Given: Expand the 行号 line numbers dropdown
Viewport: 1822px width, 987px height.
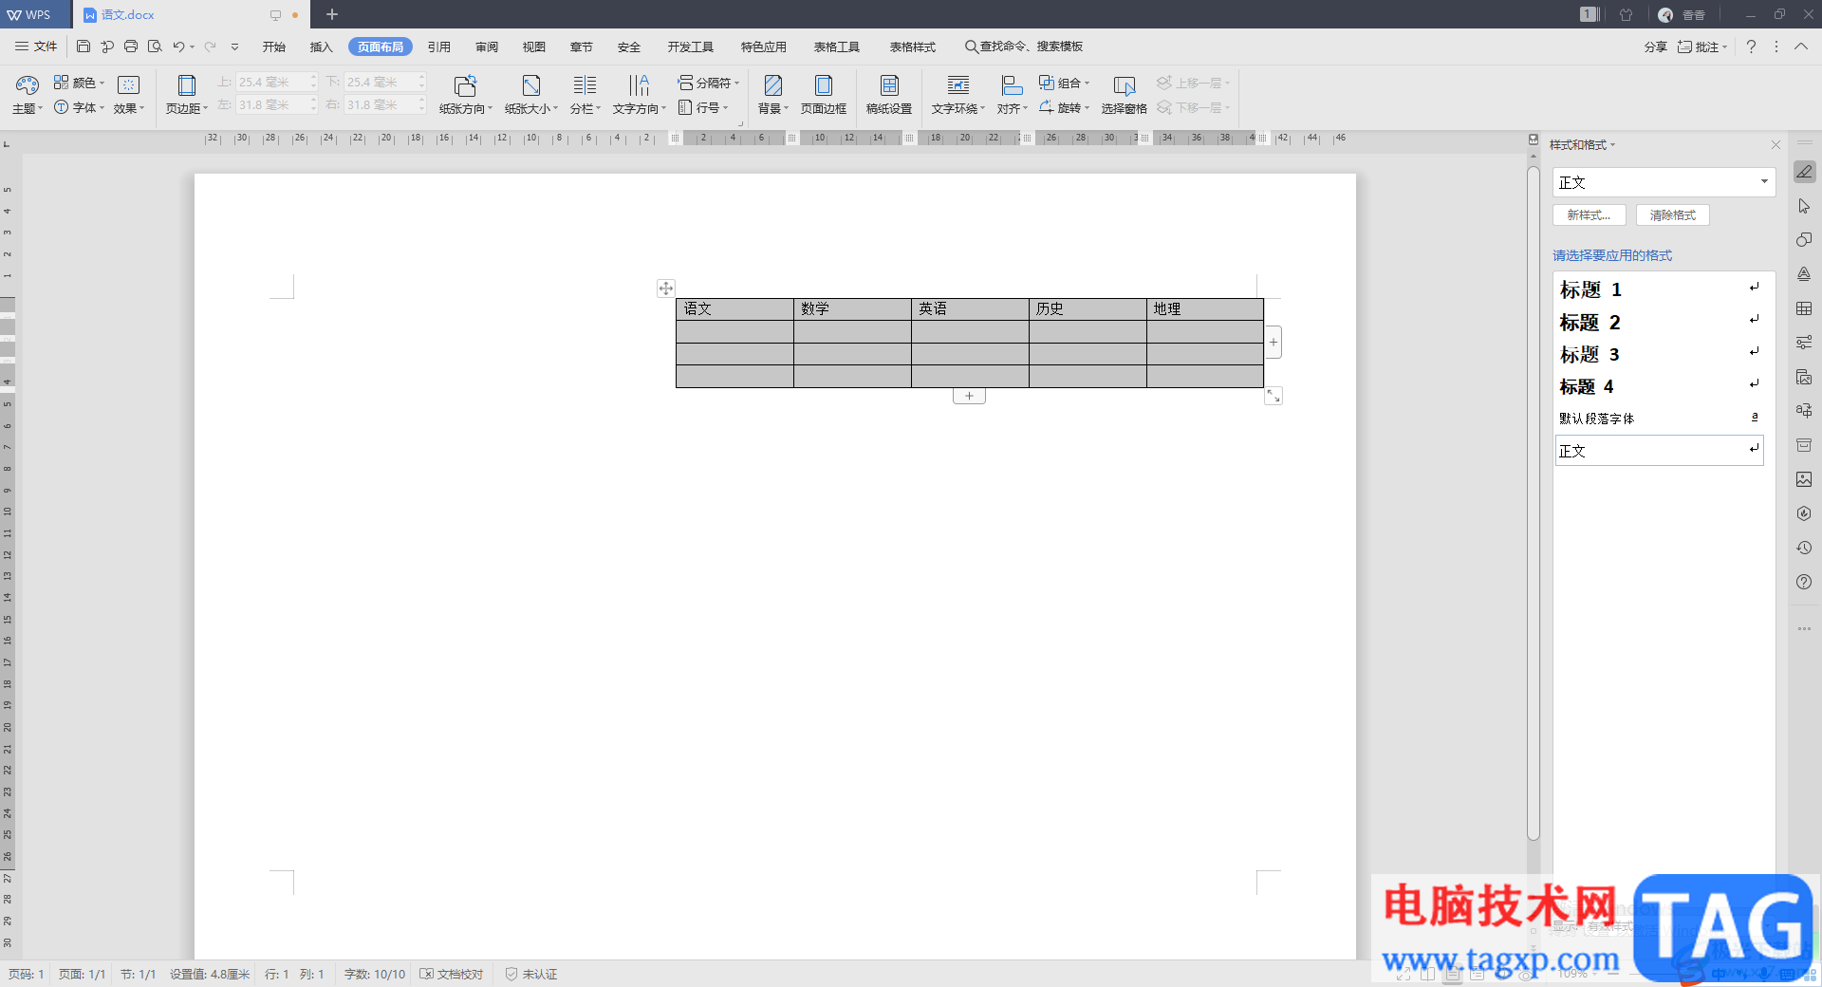Looking at the screenshot, I should click(725, 108).
